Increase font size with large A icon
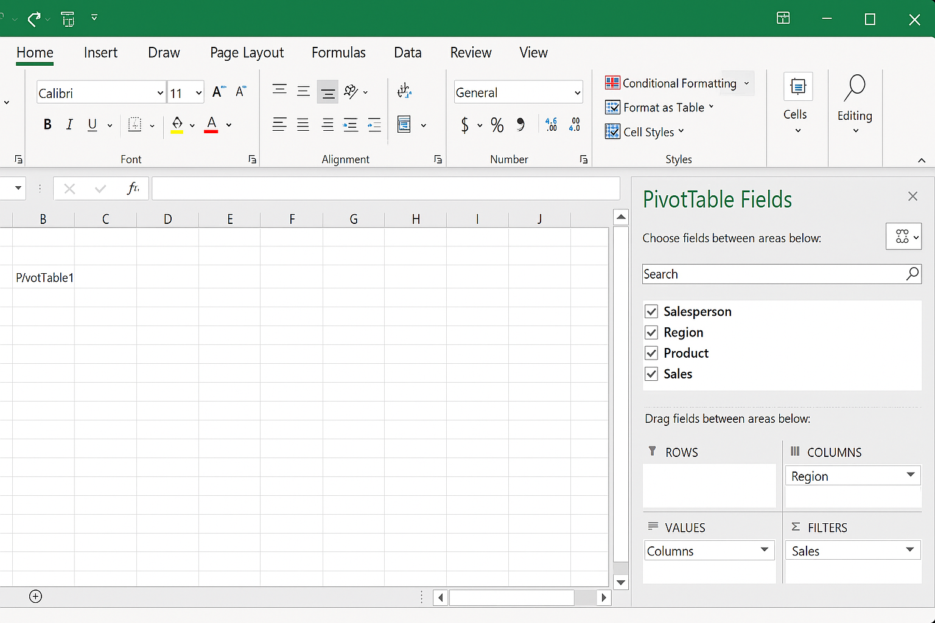 [219, 92]
